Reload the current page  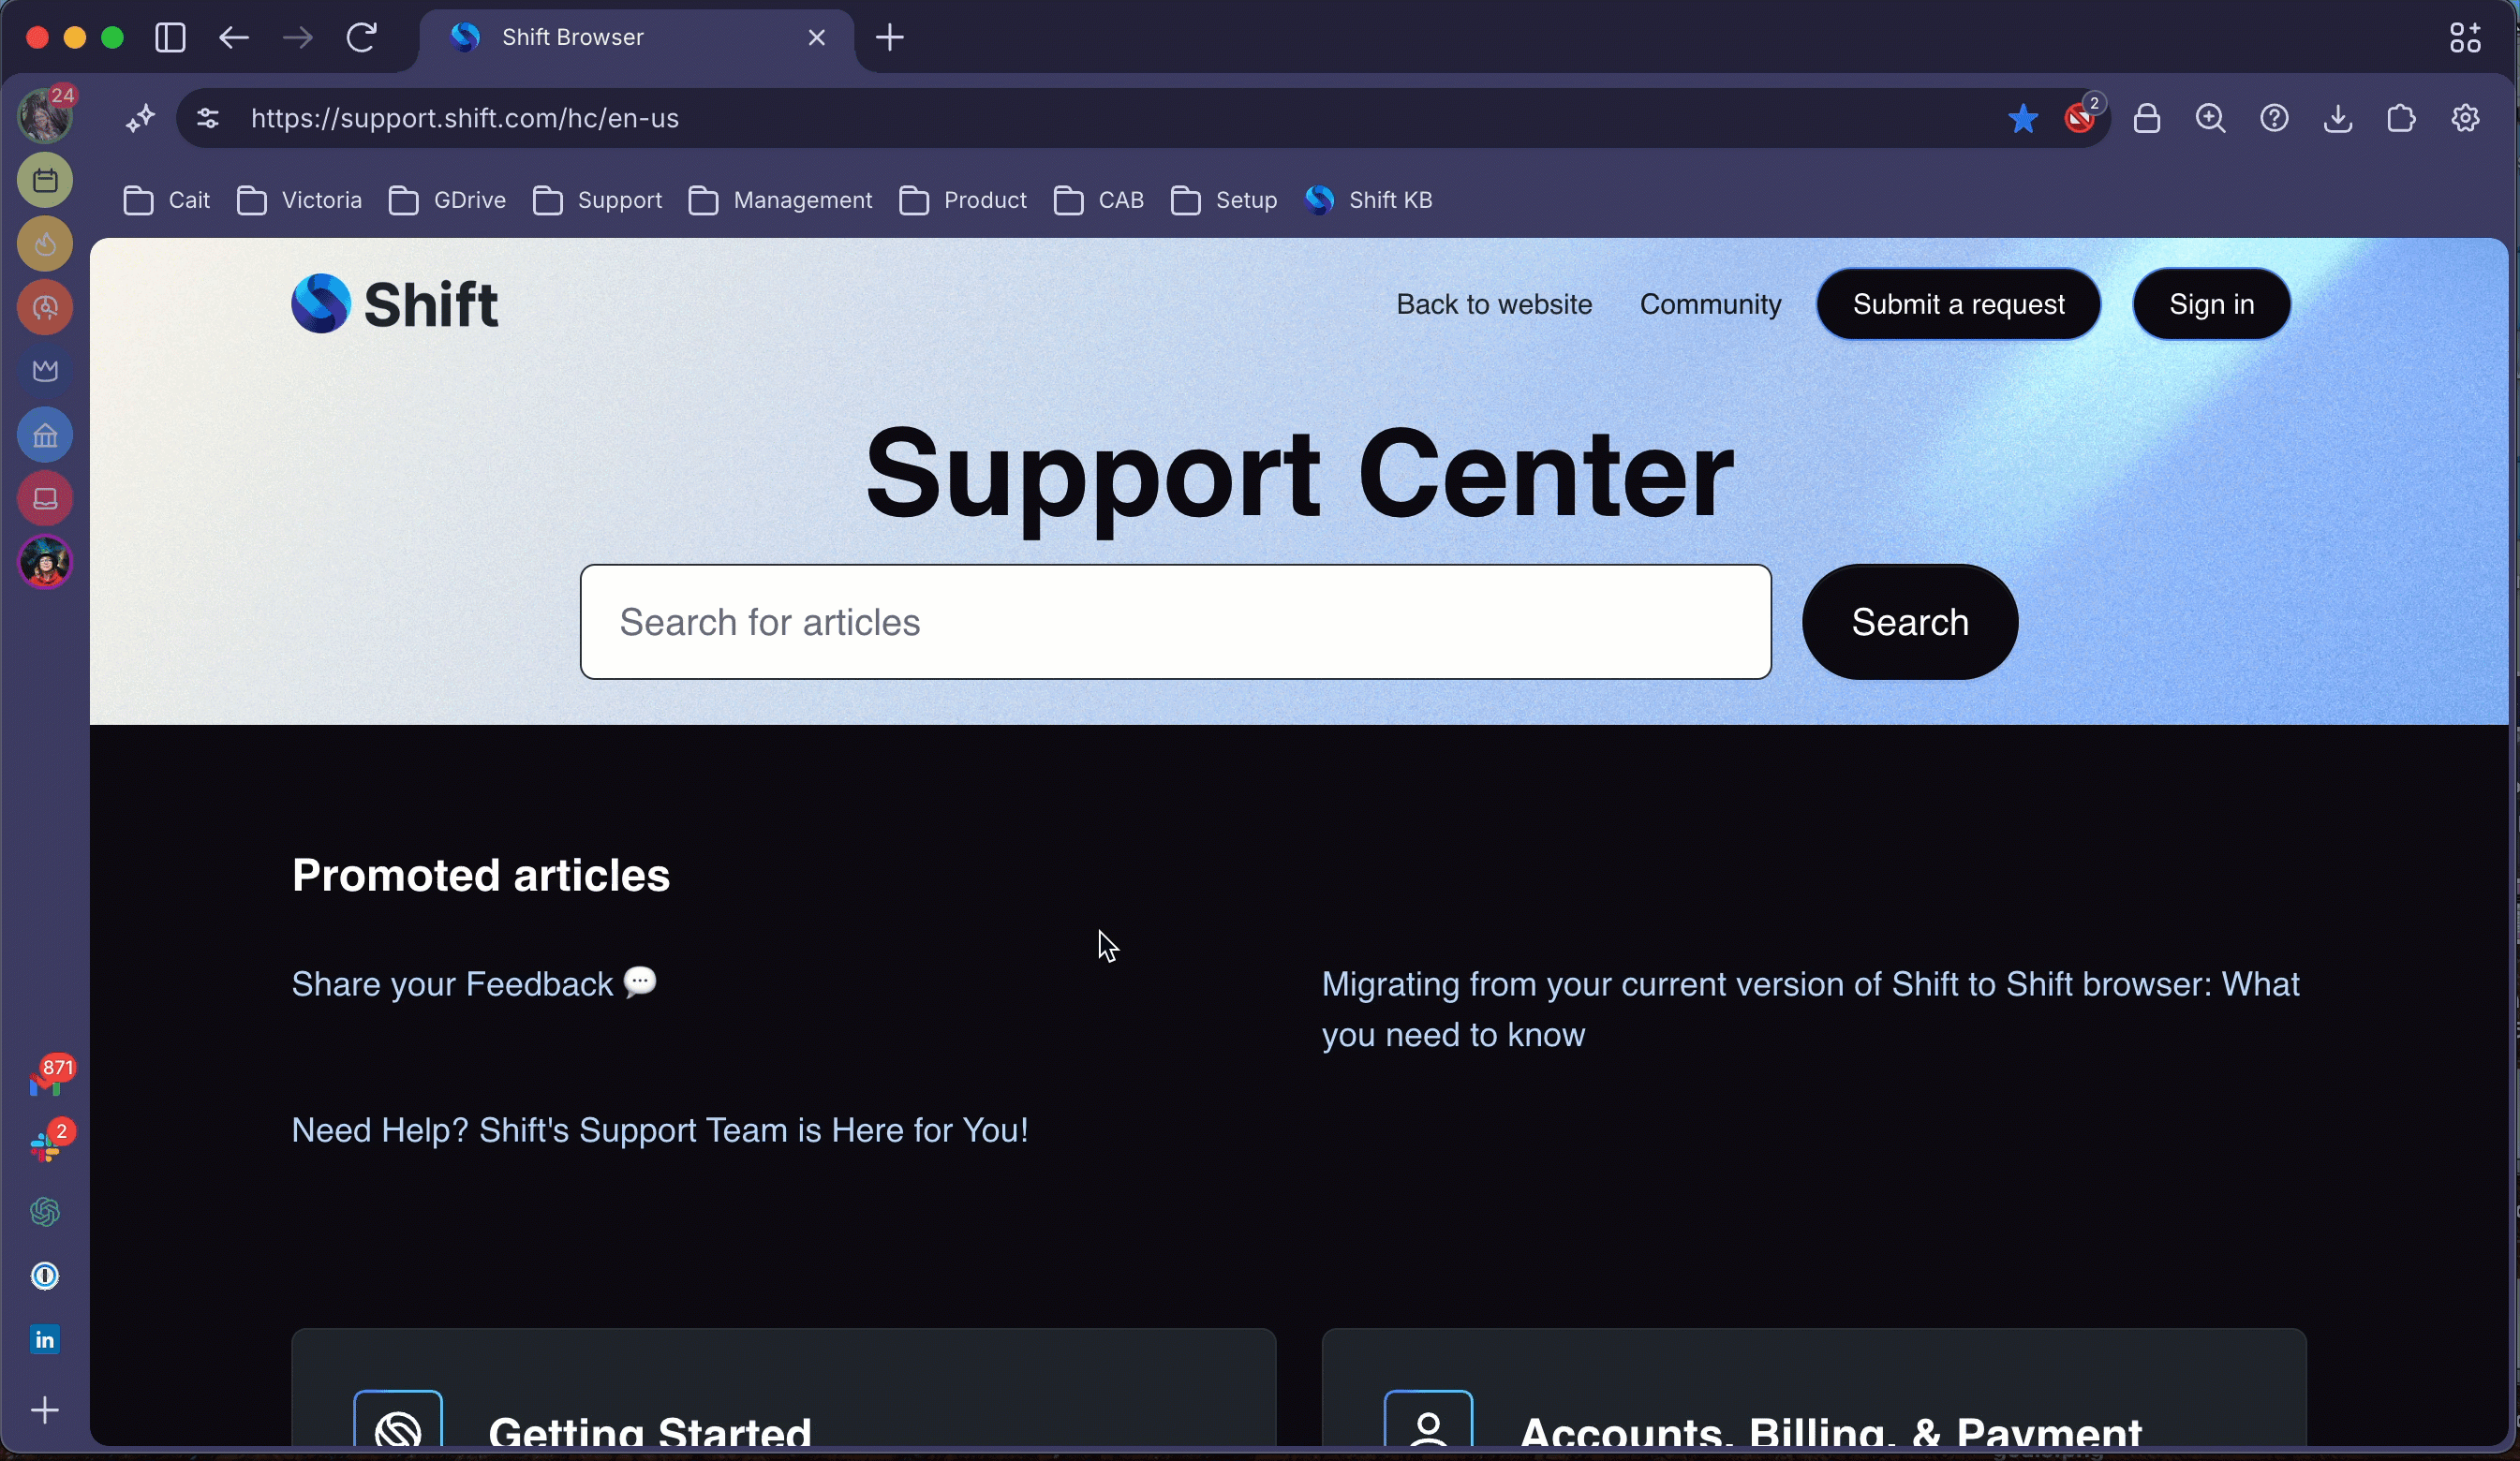click(362, 38)
